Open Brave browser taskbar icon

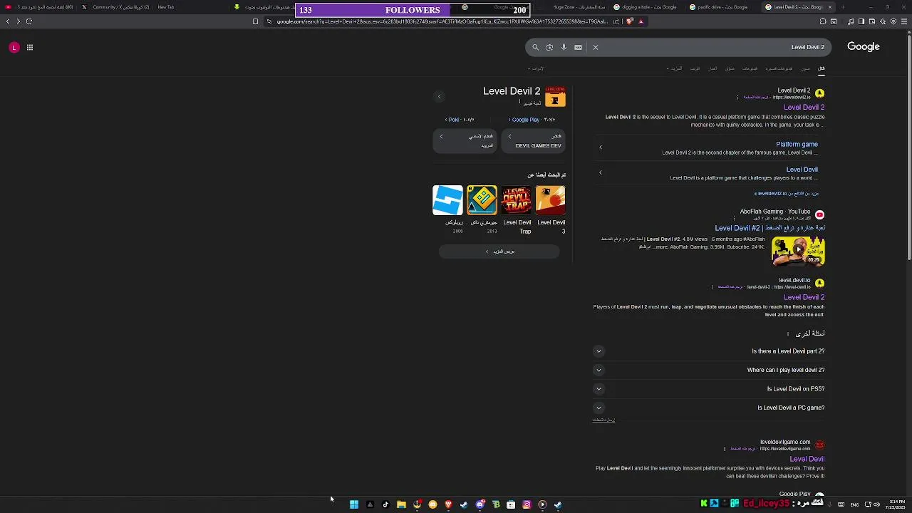448,504
